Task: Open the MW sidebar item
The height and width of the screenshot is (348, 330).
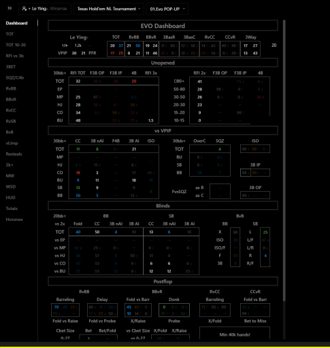Action: (x=10, y=175)
